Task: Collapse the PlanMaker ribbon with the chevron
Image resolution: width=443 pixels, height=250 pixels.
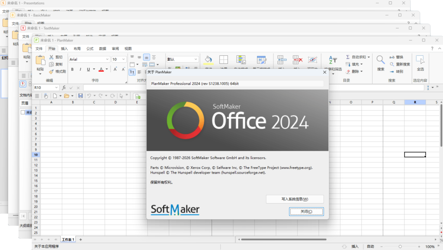Action: click(440, 48)
